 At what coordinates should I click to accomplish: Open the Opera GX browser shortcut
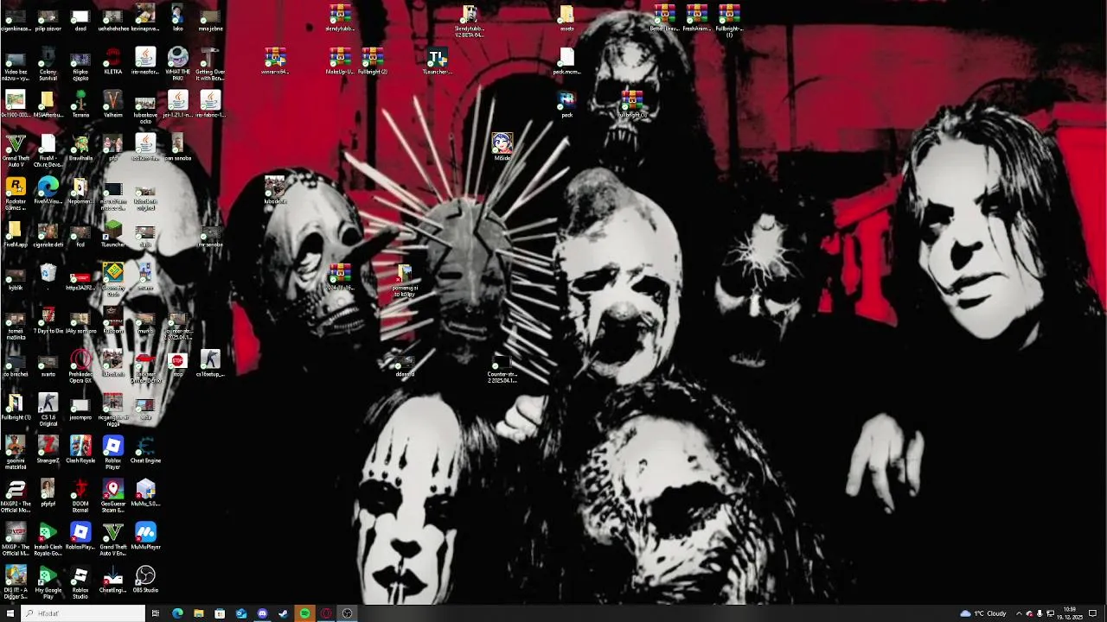[80, 365]
